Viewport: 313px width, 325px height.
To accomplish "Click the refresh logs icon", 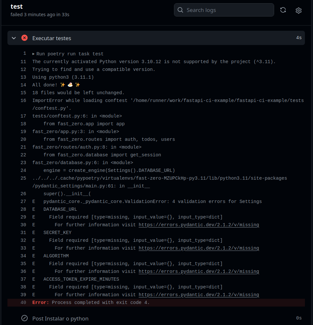I will tap(283, 10).
